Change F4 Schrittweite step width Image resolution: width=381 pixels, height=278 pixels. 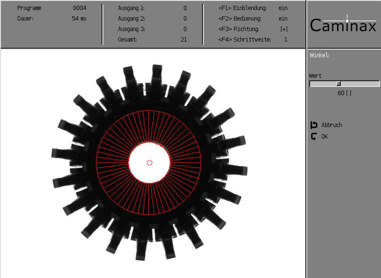tap(285, 39)
